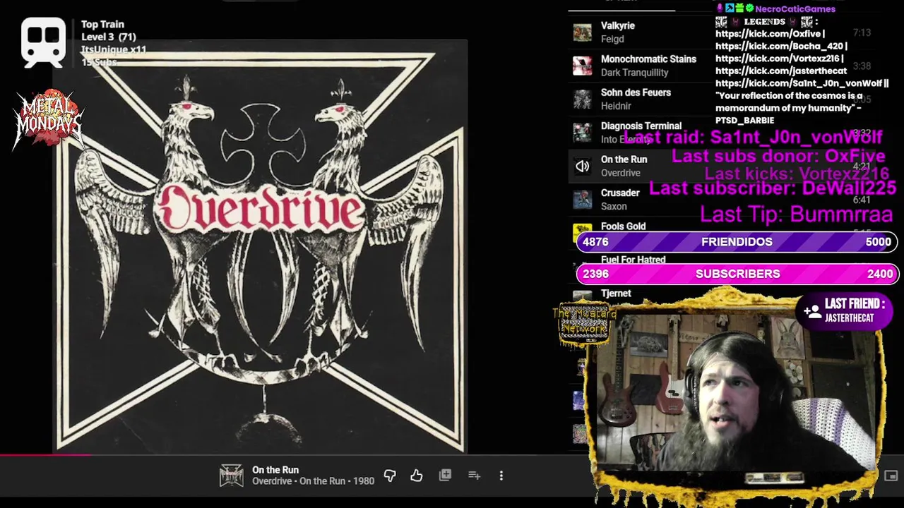Click the add to playlist icon
The height and width of the screenshot is (508, 904).
pos(474,476)
